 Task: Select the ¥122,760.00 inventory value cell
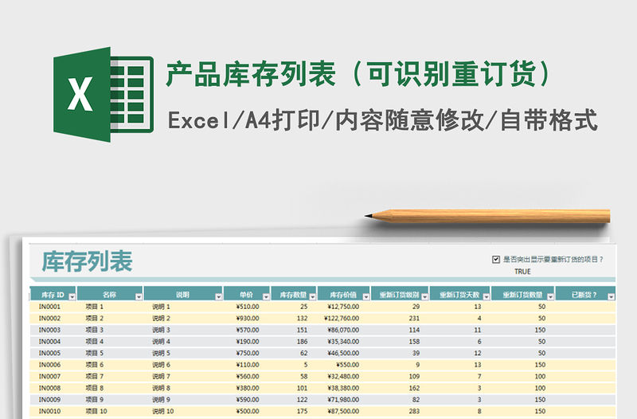(342, 318)
